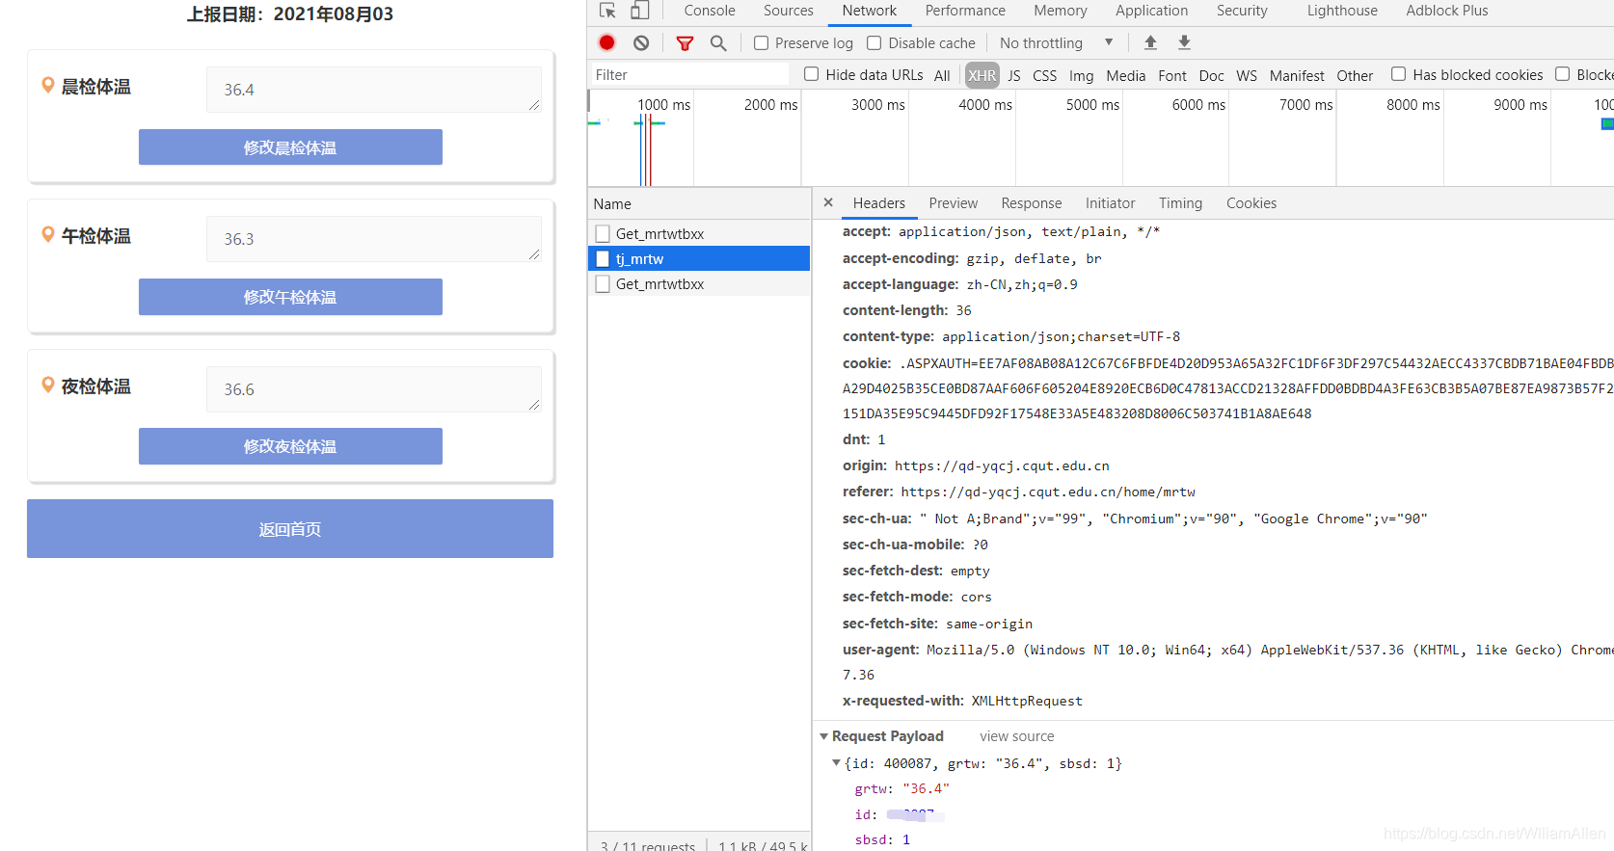Viewport: 1614px width, 851px height.
Task: Select file icon of first Get_mrtwtbxx request
Action: (x=603, y=233)
